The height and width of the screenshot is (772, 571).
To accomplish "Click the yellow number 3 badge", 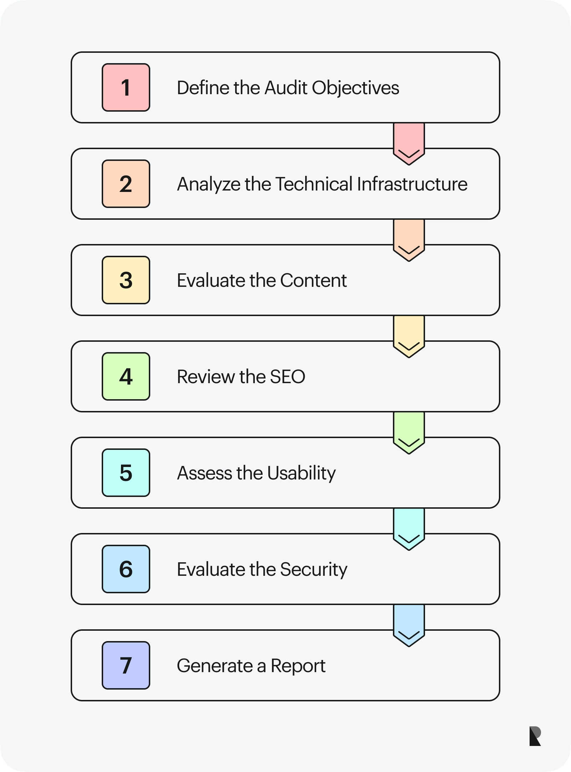I will coord(126,280).
